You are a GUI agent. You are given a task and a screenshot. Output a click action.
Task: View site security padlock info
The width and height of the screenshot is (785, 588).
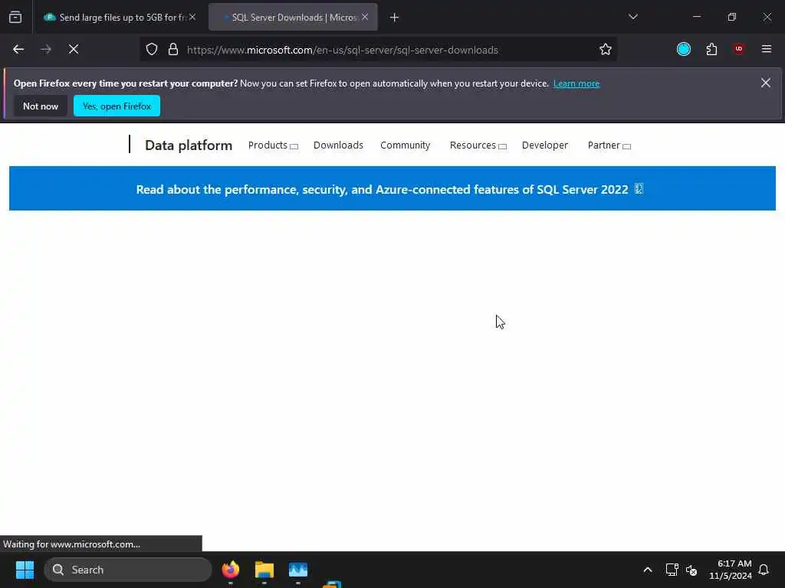(x=173, y=49)
